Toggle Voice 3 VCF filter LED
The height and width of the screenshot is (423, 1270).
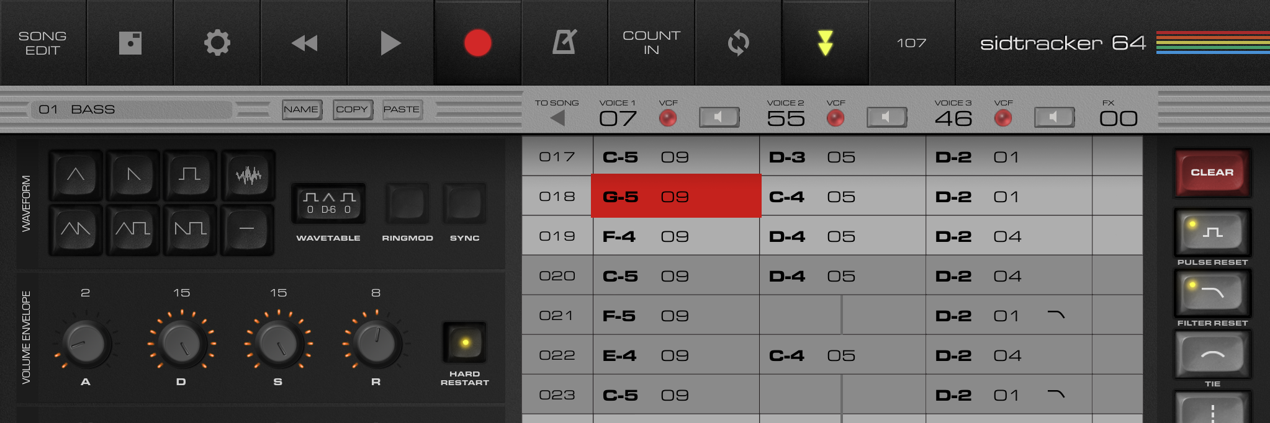point(1003,118)
